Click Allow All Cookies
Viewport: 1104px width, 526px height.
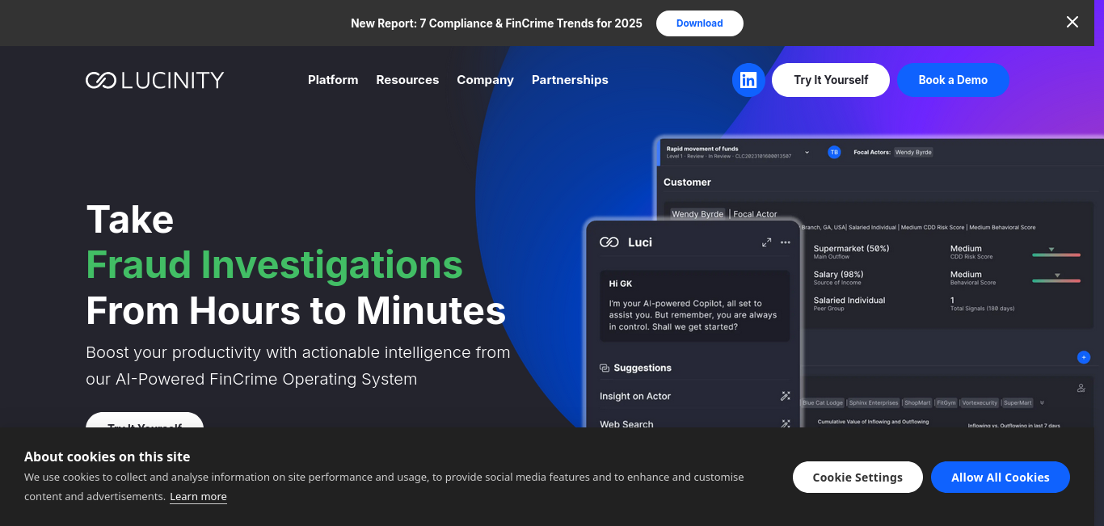pyautogui.click(x=1001, y=478)
